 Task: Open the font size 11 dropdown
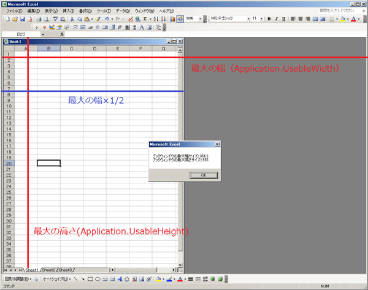[x=261, y=19]
